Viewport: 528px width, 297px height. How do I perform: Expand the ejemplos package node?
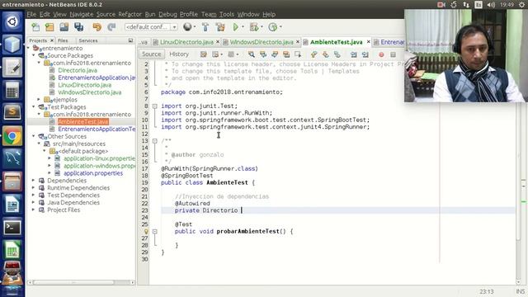pyautogui.click(x=39, y=100)
